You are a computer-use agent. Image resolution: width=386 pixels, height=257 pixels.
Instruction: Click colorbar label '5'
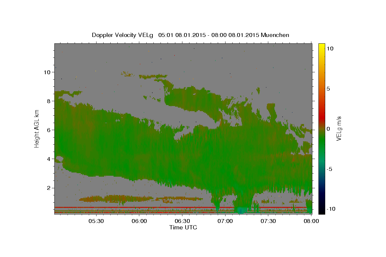point(329,88)
